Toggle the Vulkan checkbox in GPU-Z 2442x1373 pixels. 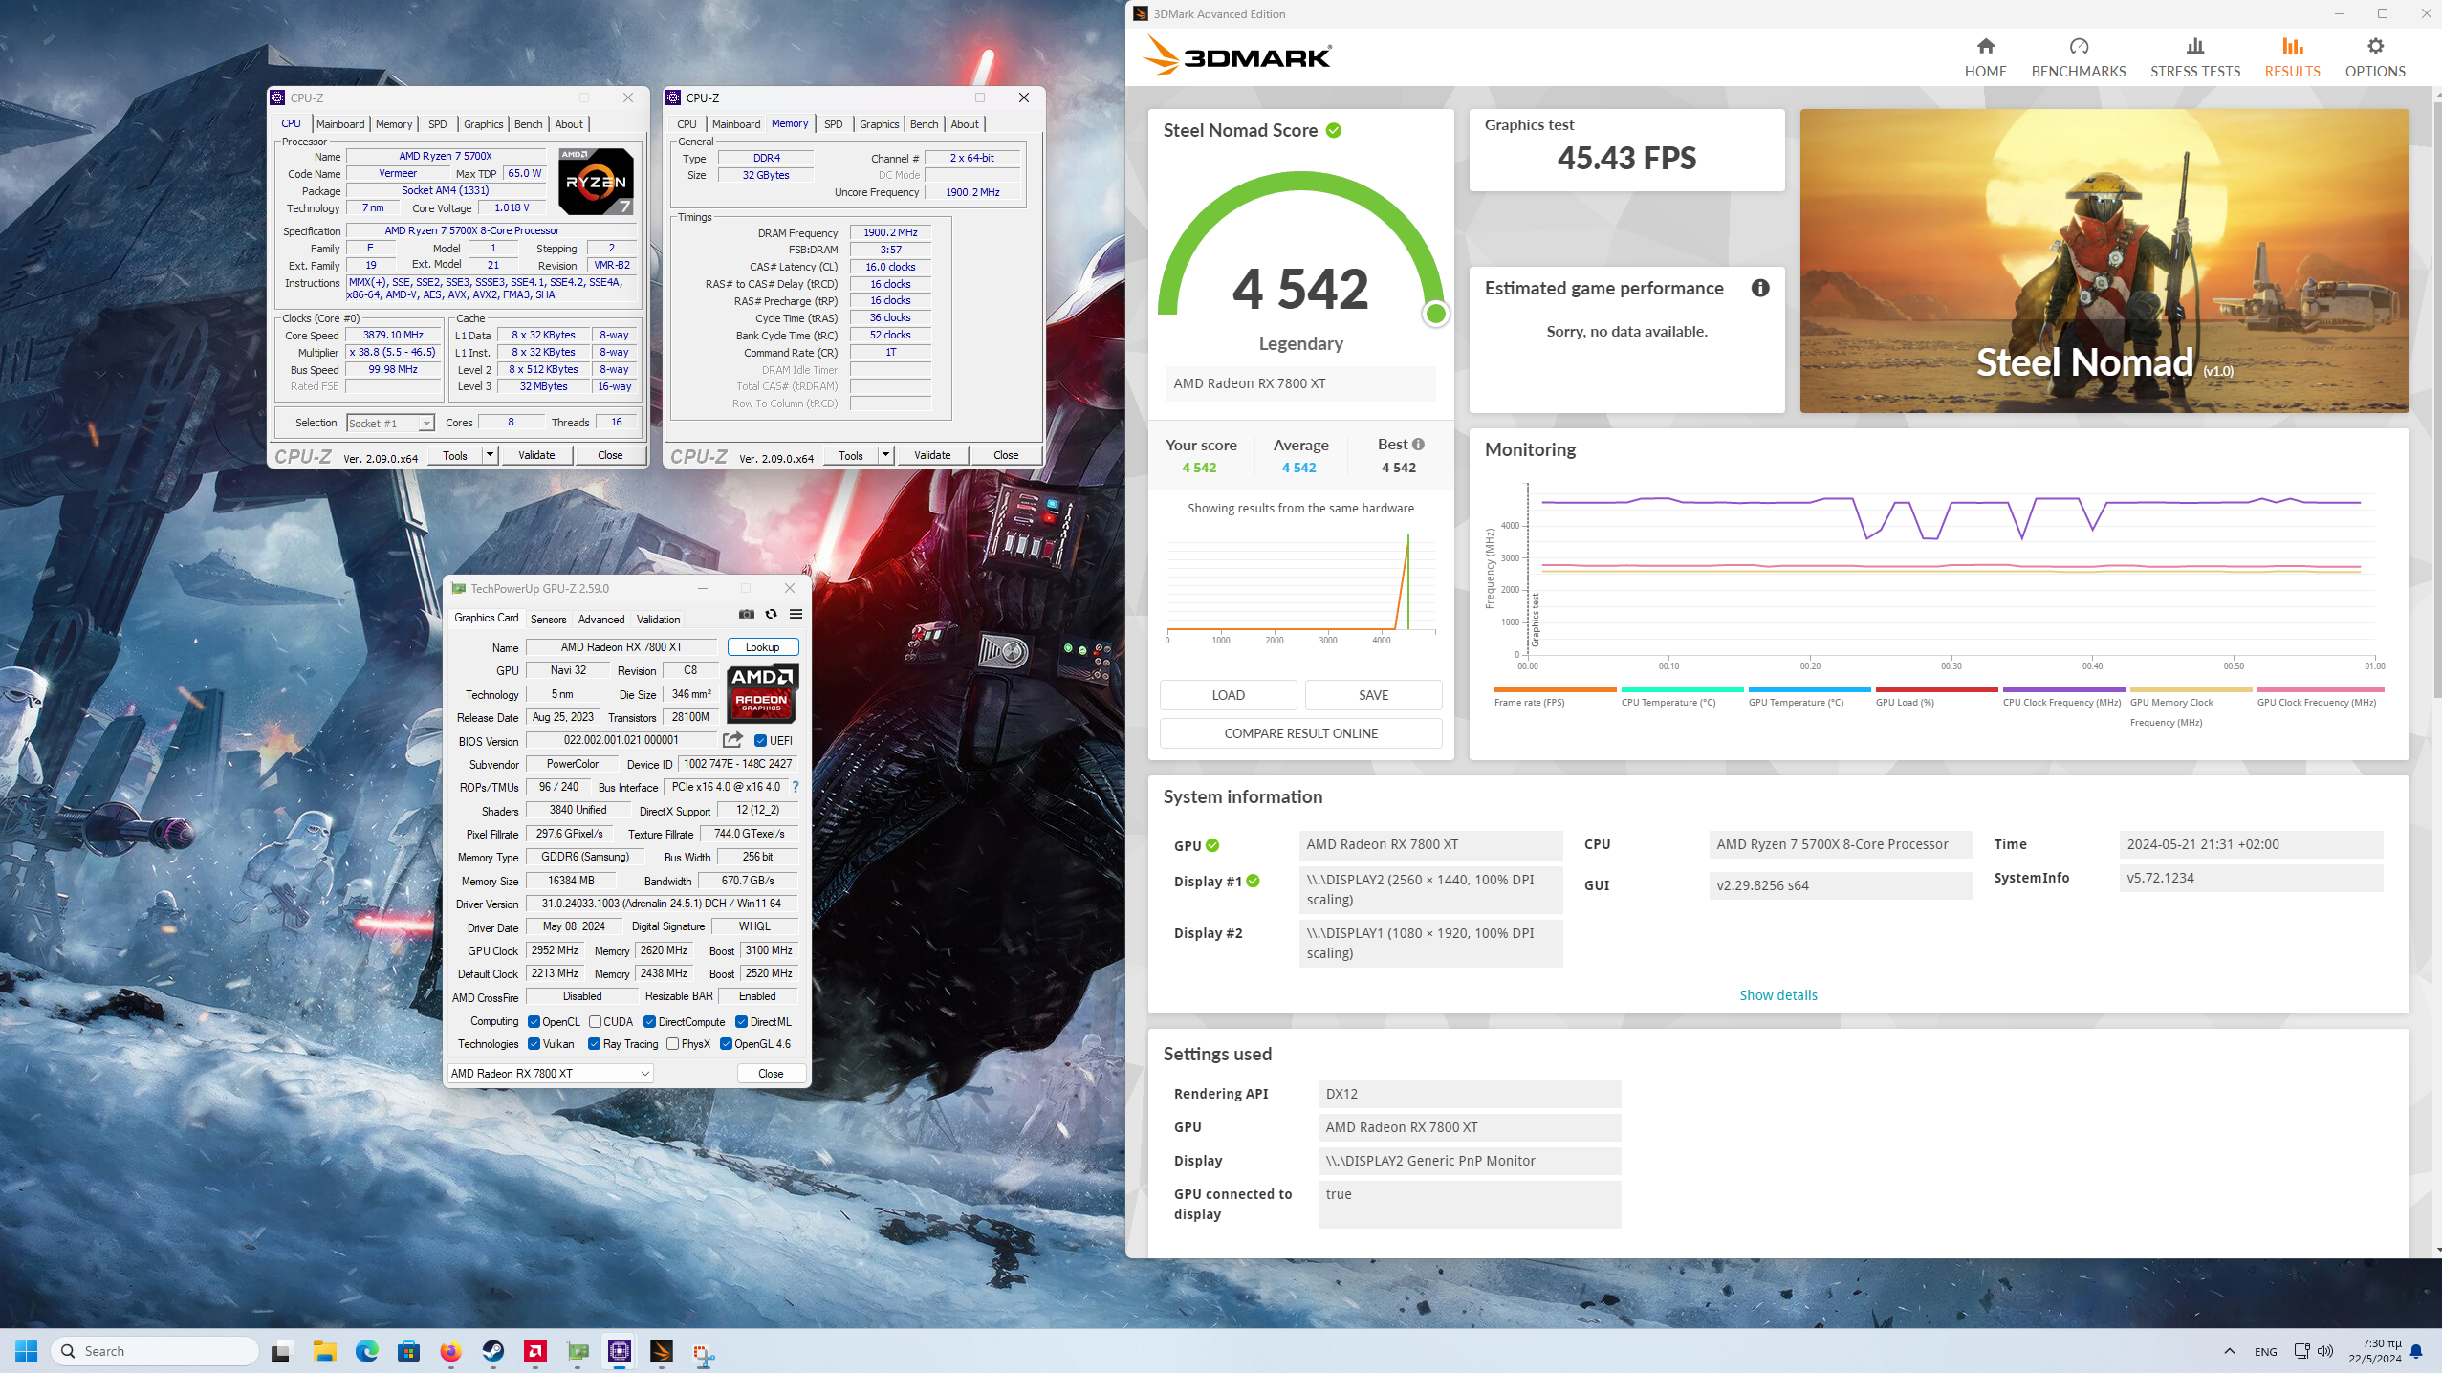(x=534, y=1043)
